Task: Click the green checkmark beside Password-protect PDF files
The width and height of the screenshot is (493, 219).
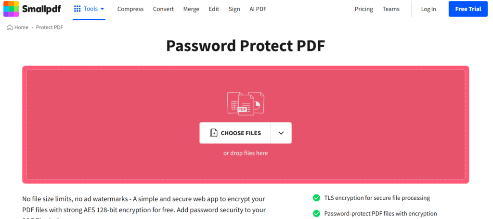Action: tap(316, 214)
